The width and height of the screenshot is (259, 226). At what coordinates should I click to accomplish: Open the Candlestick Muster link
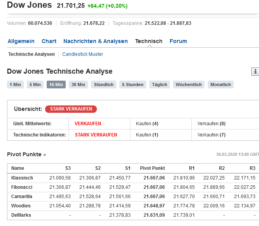[x=83, y=54]
